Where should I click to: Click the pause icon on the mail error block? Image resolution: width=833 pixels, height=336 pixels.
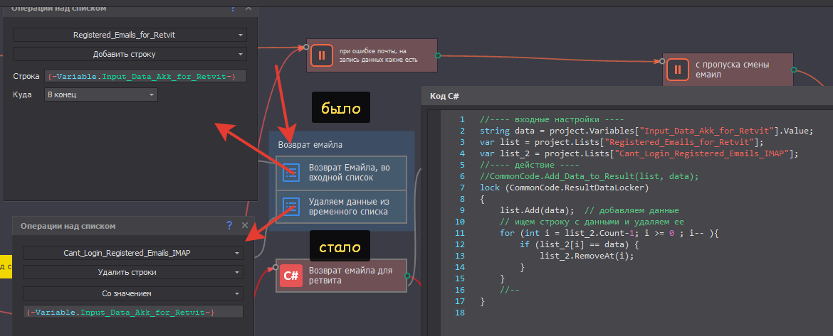click(x=321, y=55)
